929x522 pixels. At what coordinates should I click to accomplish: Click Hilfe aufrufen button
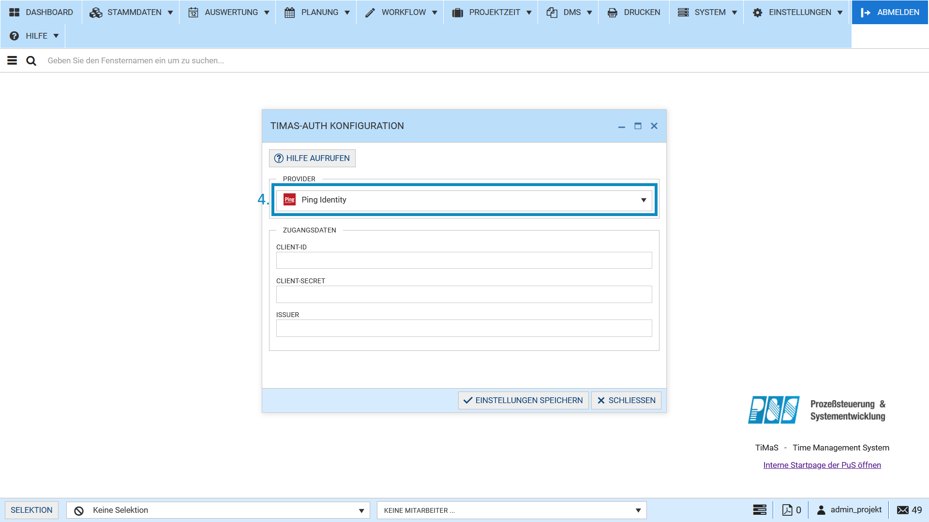click(312, 159)
